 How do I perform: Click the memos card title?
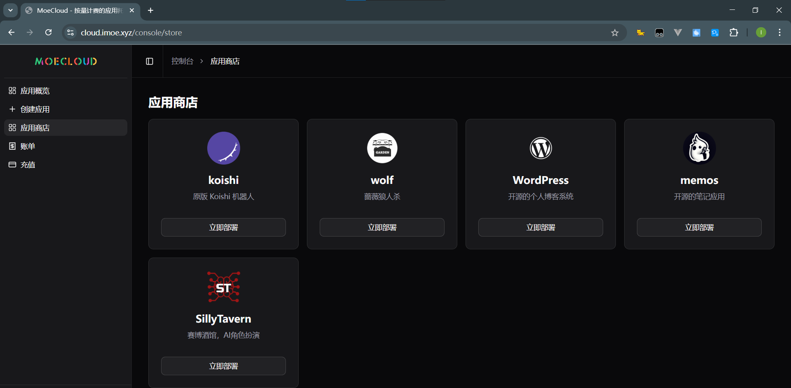tap(699, 180)
